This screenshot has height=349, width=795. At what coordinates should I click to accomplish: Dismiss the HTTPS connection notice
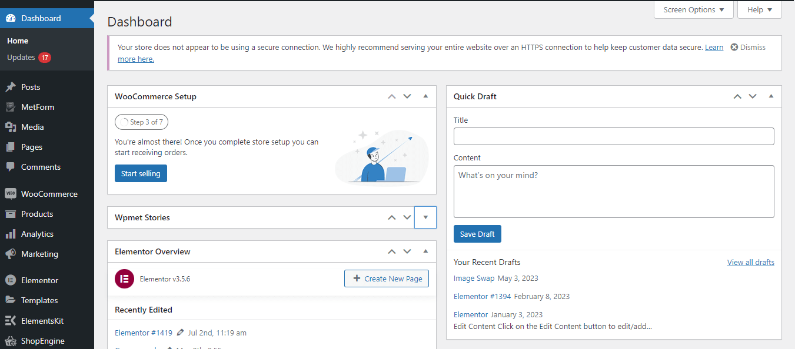click(x=748, y=47)
